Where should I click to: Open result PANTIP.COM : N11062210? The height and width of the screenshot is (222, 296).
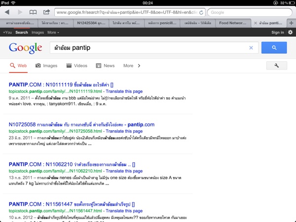point(72,164)
